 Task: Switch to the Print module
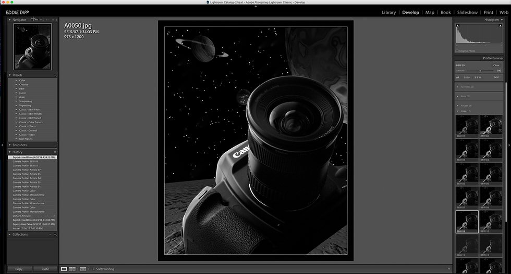tap(488, 12)
